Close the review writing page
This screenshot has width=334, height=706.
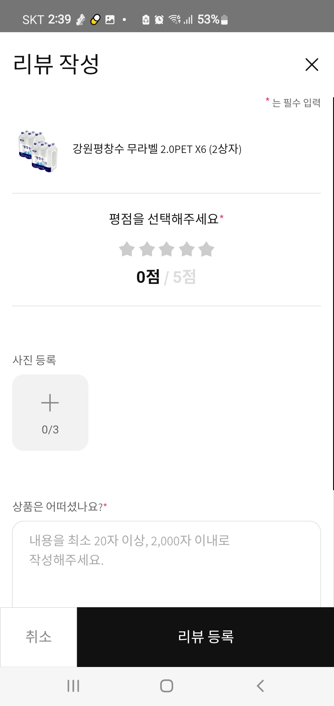coord(311,65)
